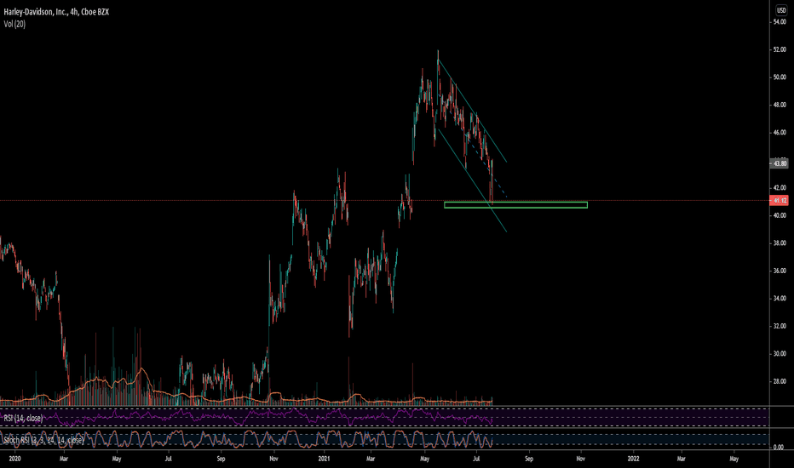
Task: Select the RSI (14, close) indicator label
Action: click(x=23, y=418)
